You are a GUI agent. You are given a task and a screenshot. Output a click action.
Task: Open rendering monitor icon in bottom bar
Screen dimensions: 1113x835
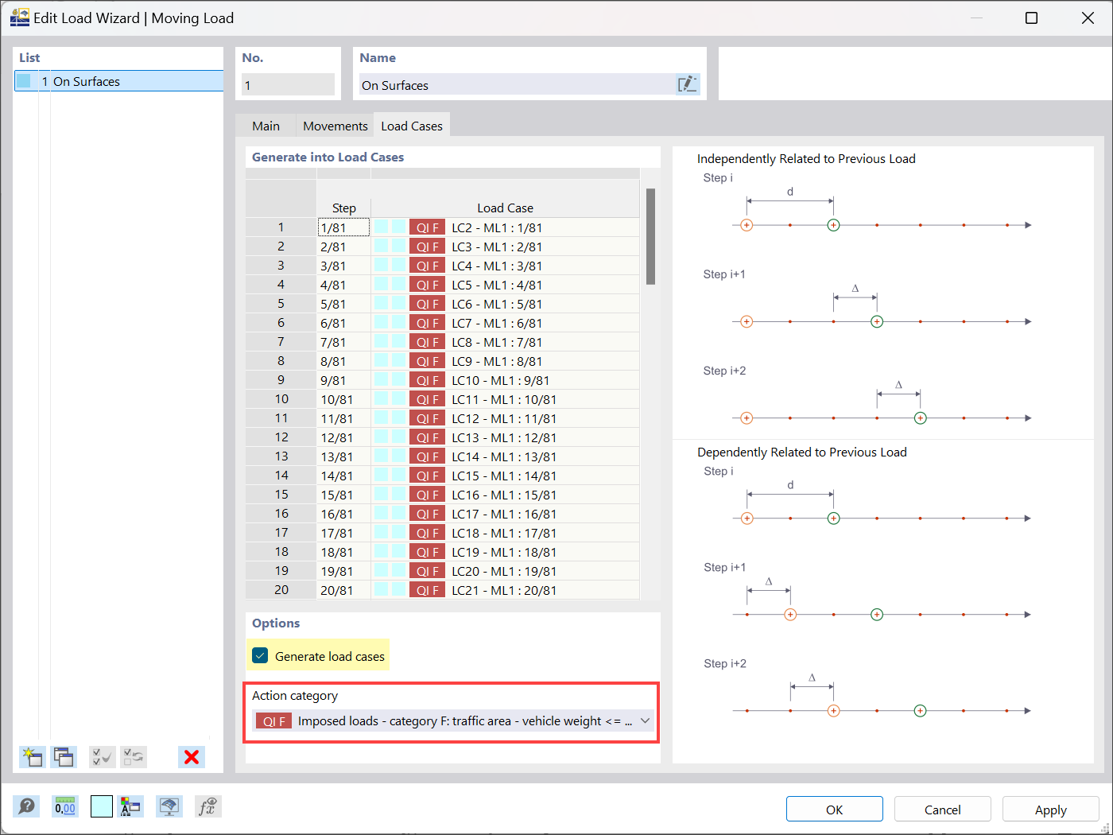pos(169,806)
